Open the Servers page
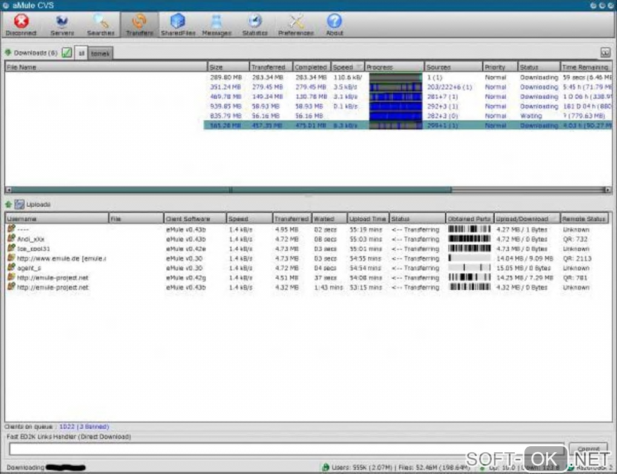The height and width of the screenshot is (474, 617). (x=62, y=24)
